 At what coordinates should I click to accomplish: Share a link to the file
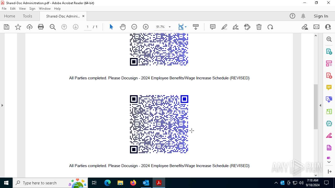[x=305, y=27]
